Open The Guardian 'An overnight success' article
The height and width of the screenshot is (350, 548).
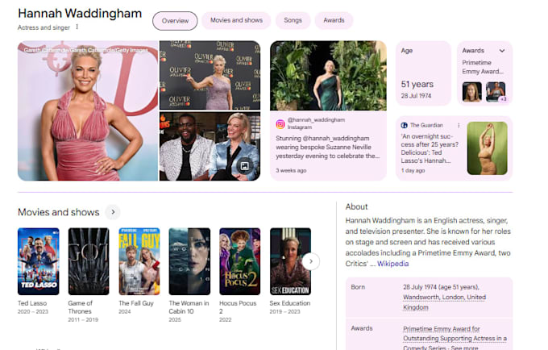tap(430, 148)
